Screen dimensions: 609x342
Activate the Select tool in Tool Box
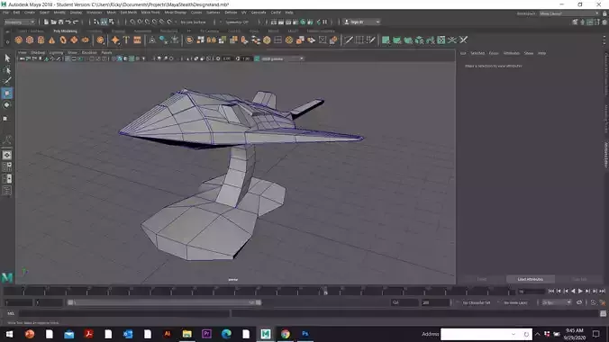coord(7,58)
